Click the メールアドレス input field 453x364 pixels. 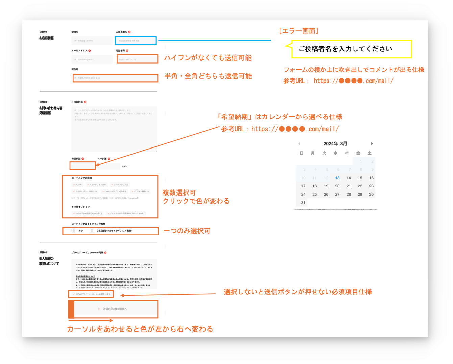92,59
